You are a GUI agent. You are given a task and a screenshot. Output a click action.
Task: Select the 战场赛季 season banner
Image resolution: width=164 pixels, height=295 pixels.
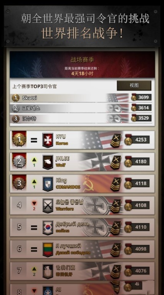tap(82, 65)
